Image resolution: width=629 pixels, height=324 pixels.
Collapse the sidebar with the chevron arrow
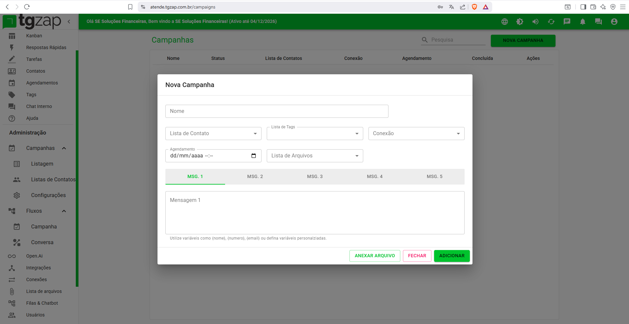(x=69, y=22)
